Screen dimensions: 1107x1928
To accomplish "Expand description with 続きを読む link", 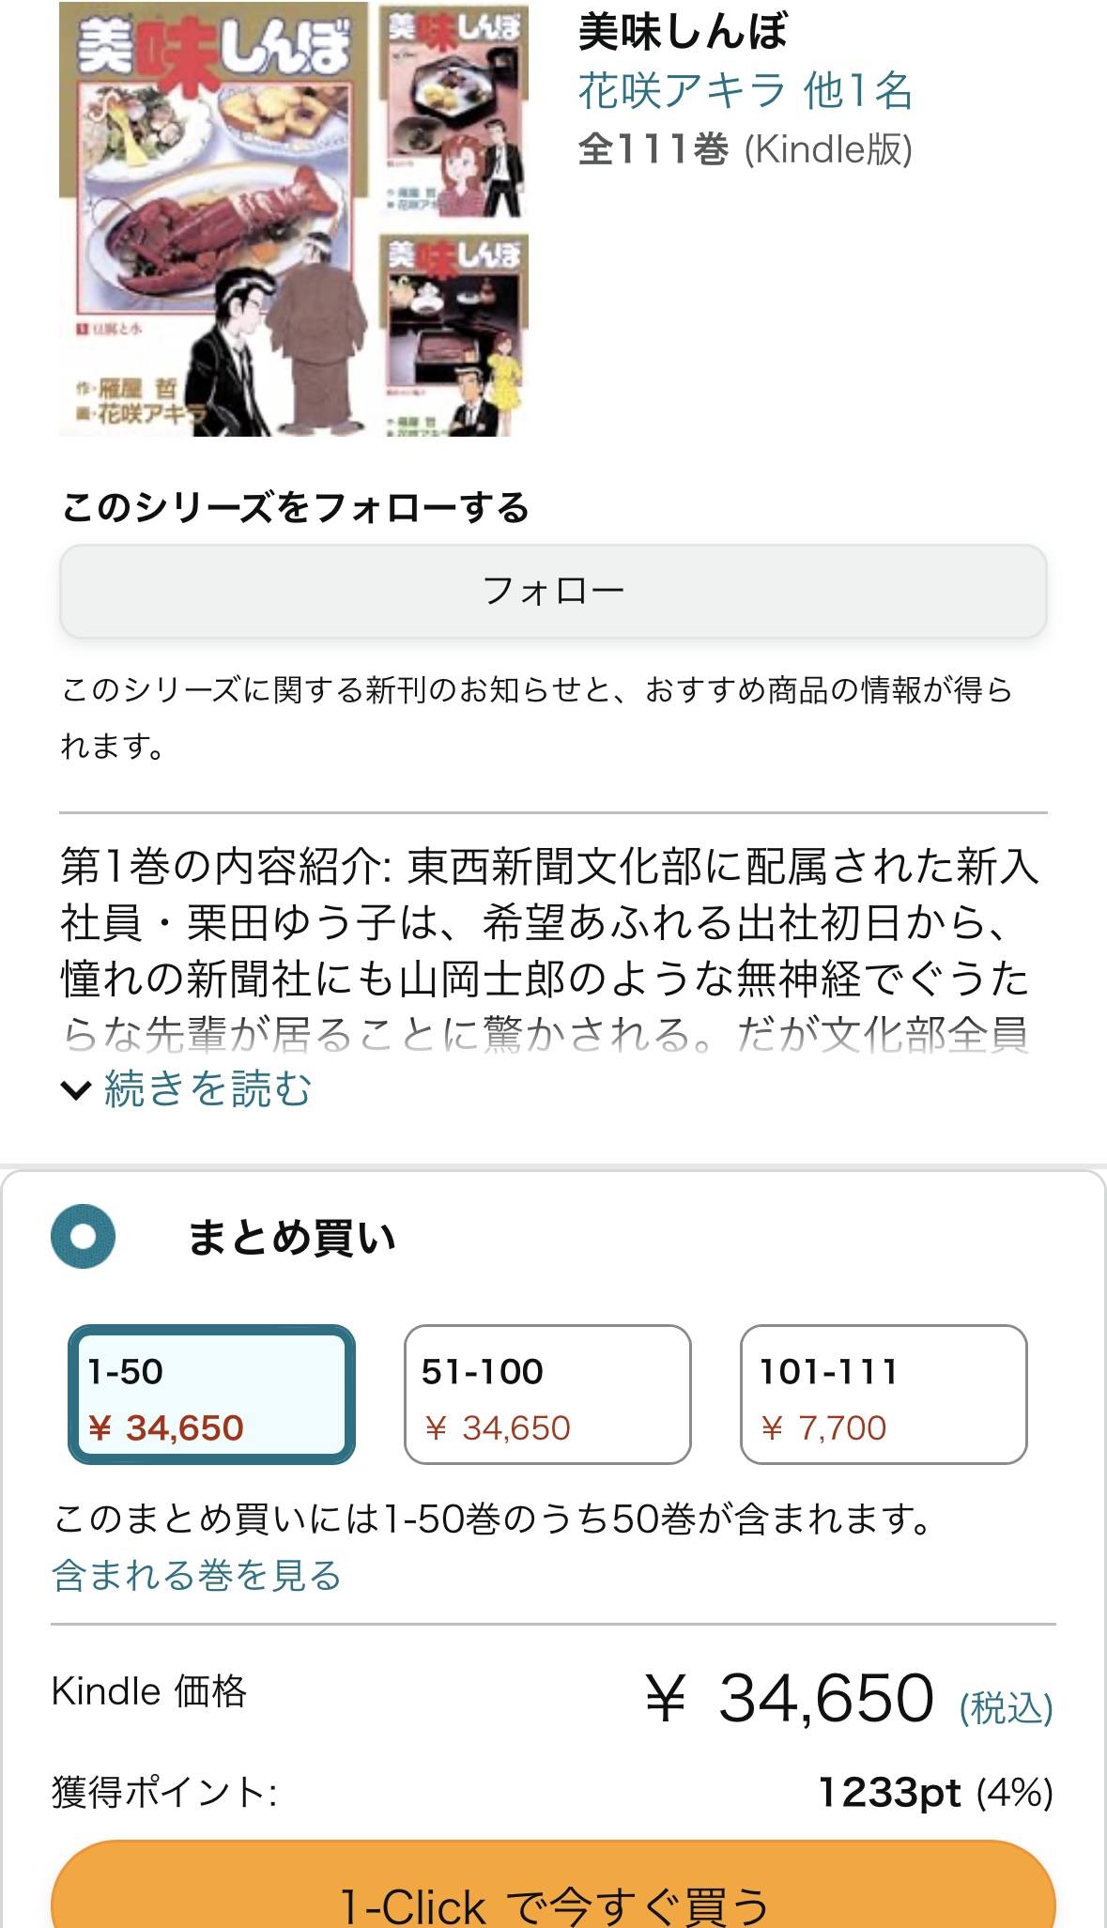I will point(208,1089).
